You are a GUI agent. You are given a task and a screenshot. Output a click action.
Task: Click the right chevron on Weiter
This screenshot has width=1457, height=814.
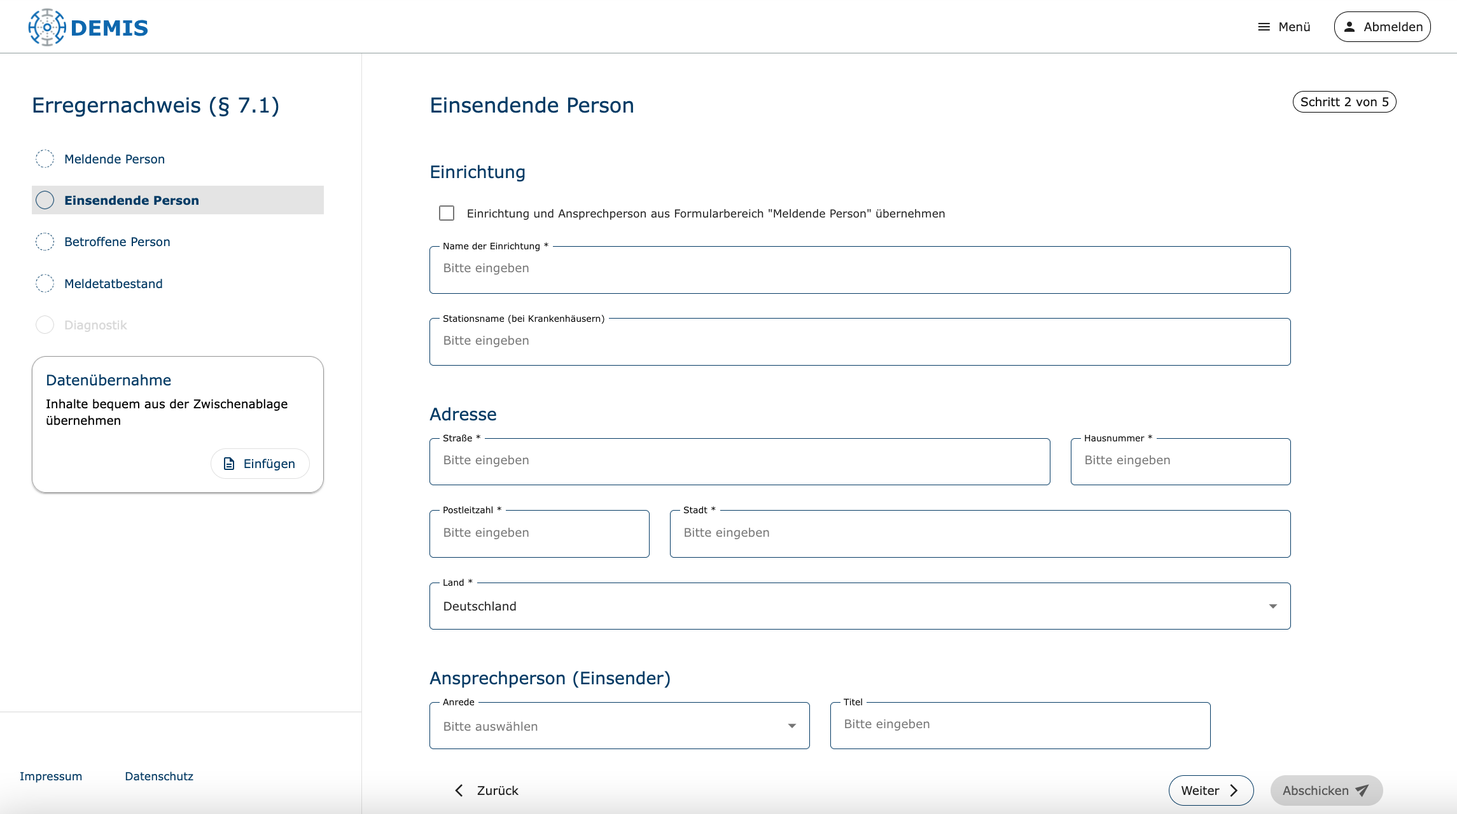[x=1234, y=790]
